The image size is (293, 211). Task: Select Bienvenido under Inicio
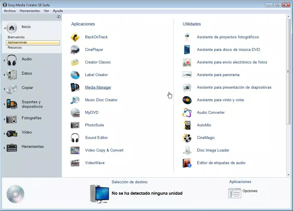coord(16,37)
